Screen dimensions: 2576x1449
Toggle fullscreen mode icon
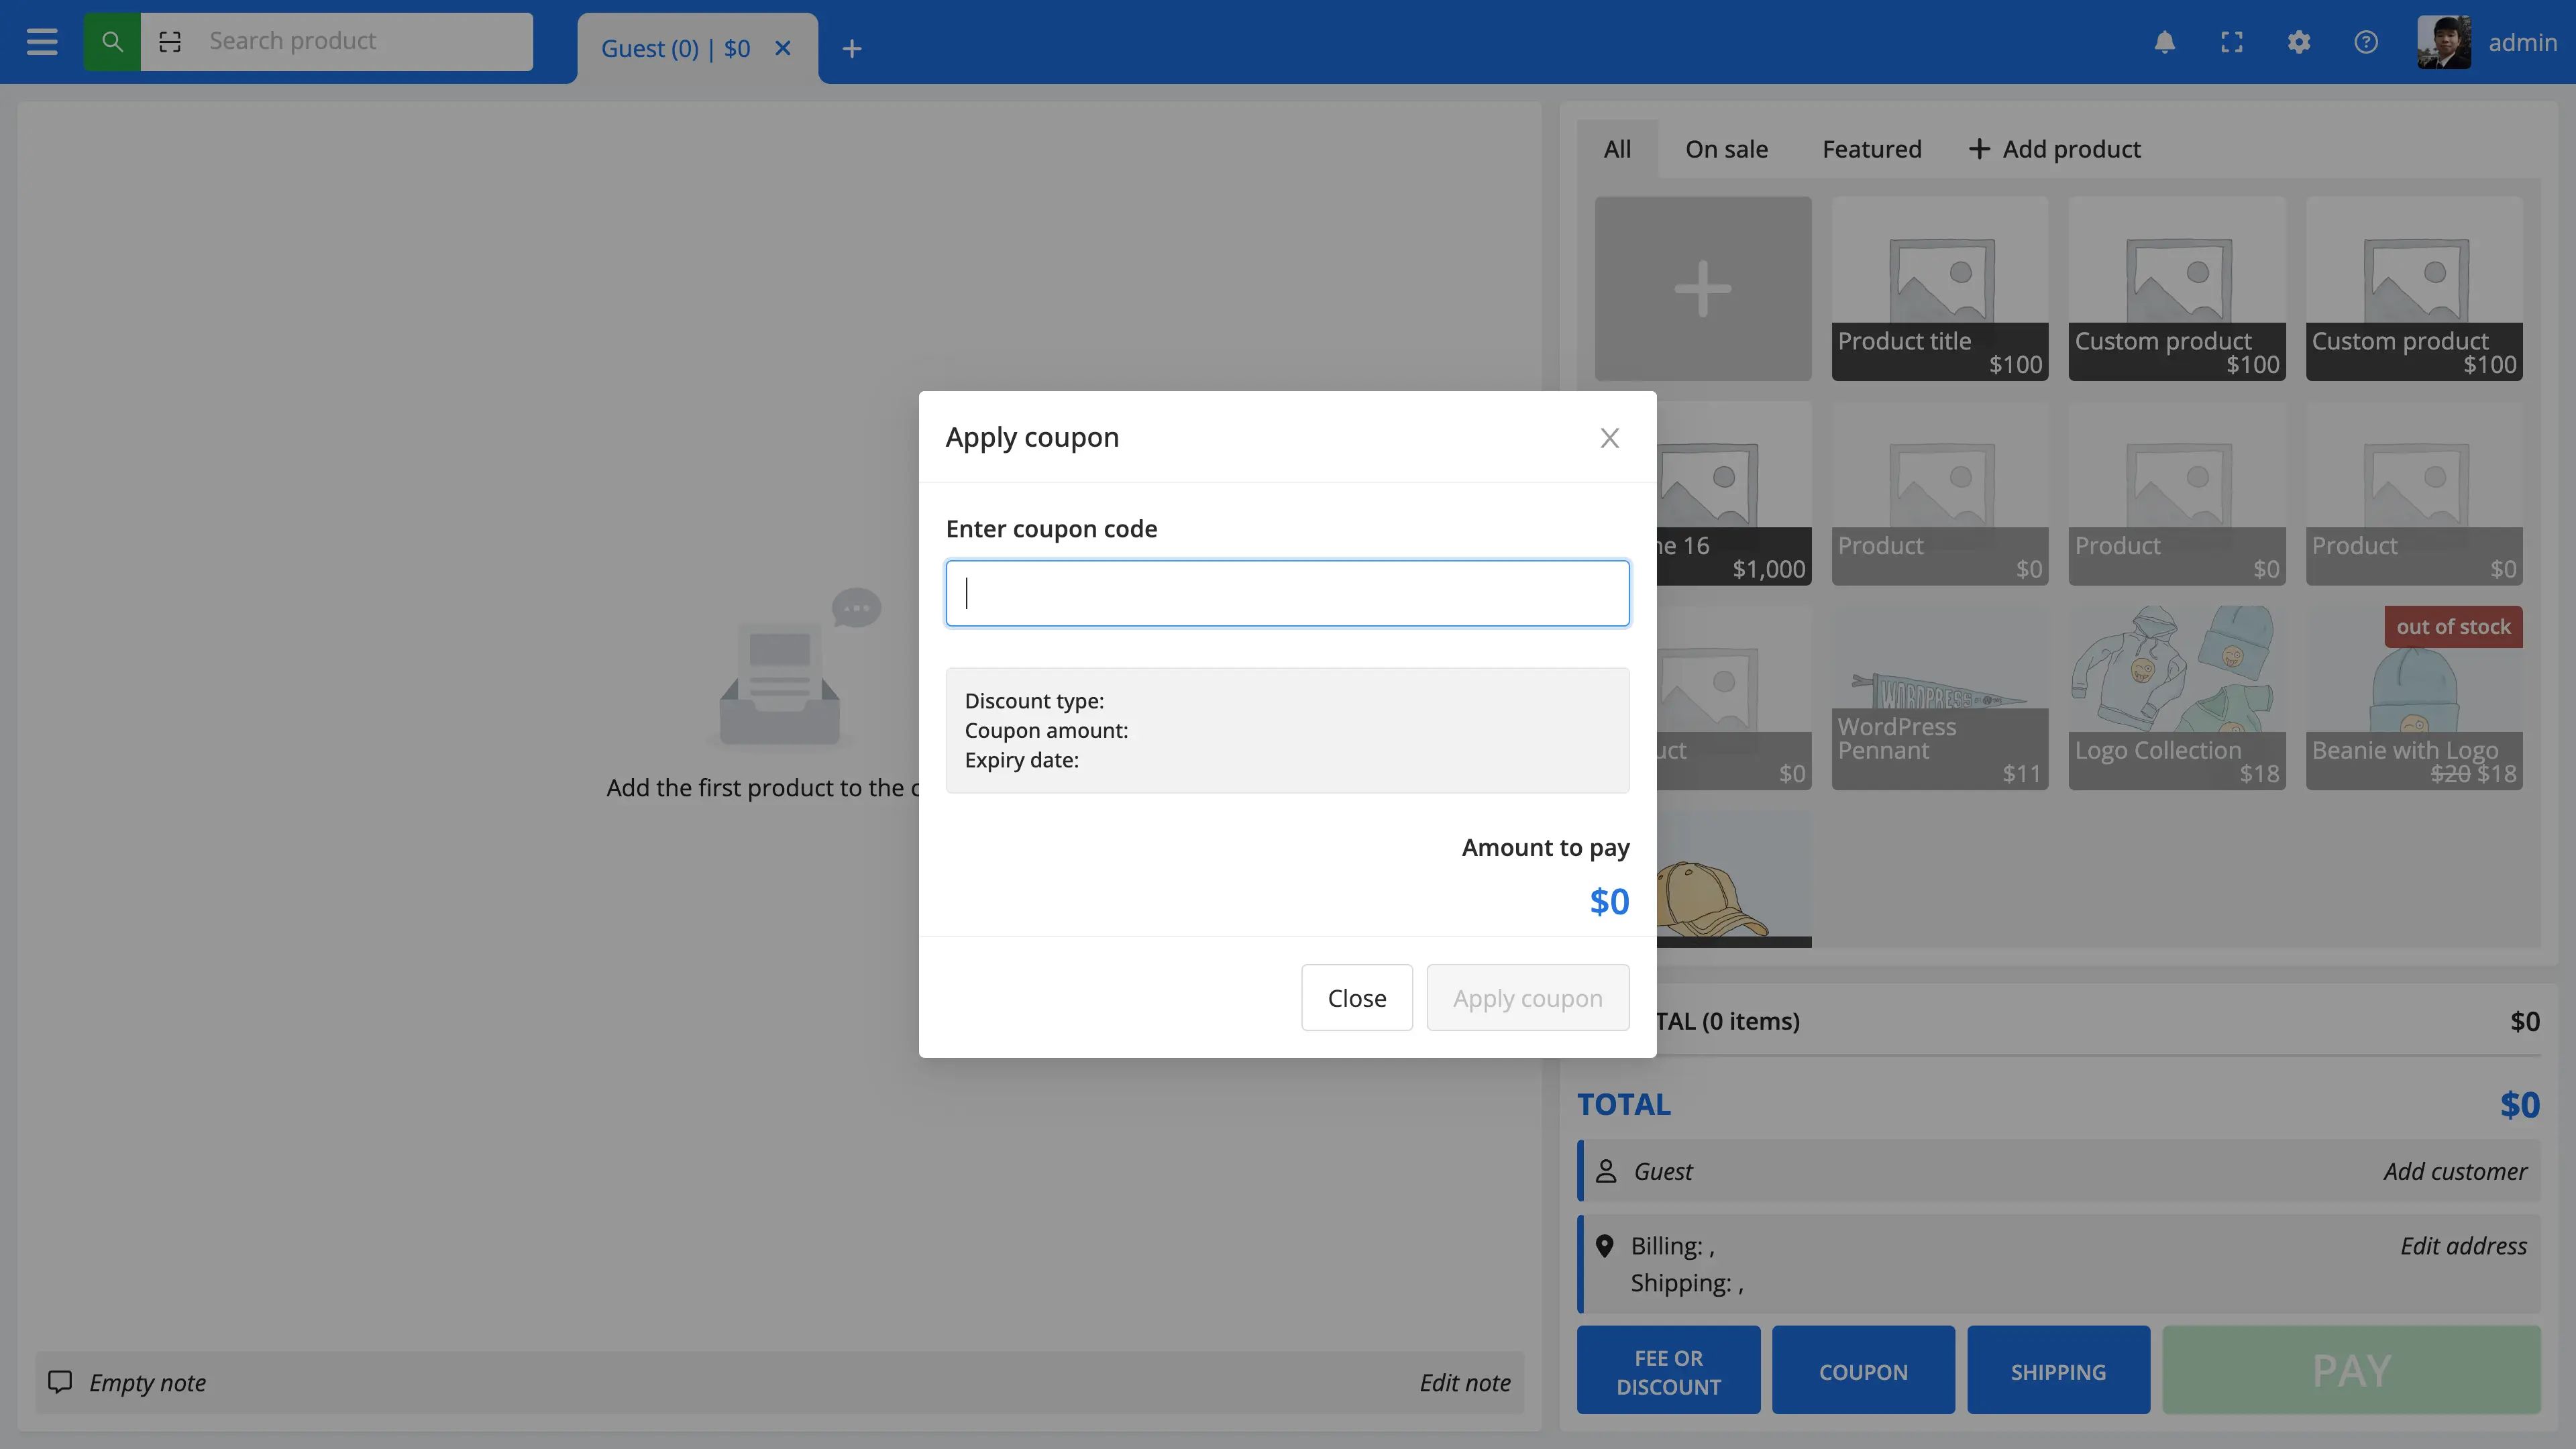point(2232,42)
